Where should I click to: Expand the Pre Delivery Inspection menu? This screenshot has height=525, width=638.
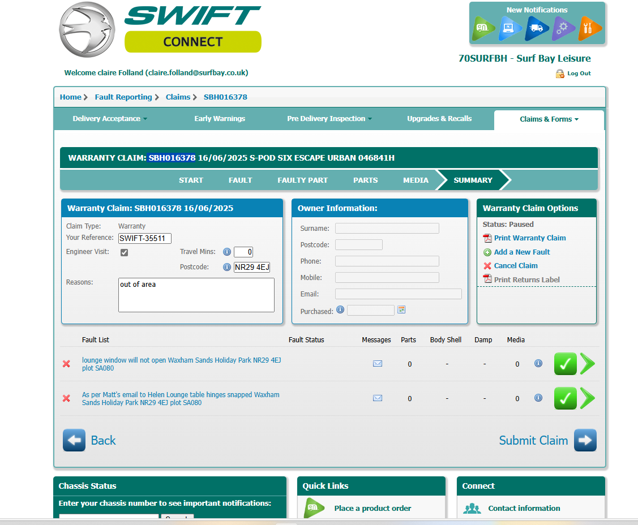click(x=329, y=119)
